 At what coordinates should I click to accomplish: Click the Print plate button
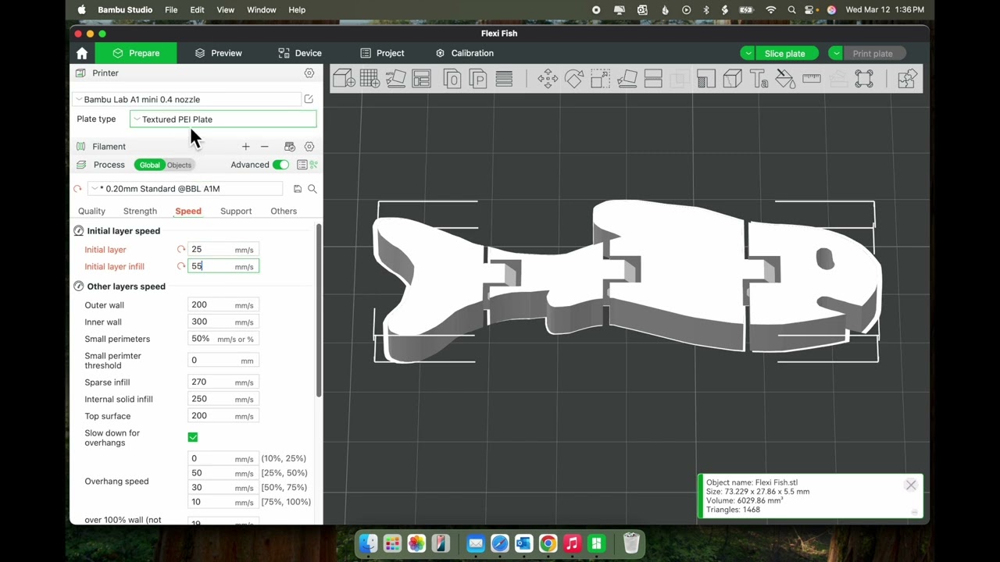(873, 53)
